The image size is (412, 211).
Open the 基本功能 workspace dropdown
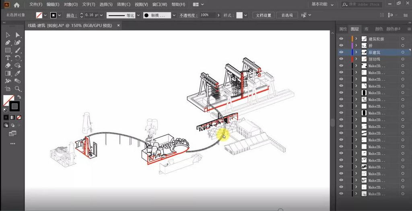(323, 4)
